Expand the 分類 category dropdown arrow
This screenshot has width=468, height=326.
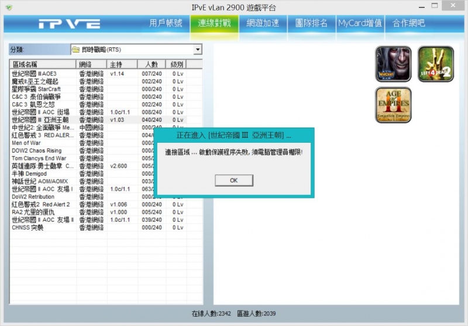click(197, 50)
